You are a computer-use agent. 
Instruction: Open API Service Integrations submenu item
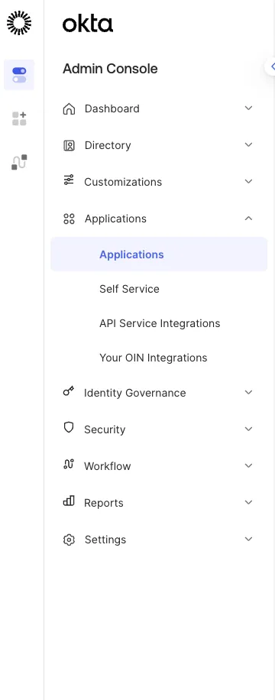(x=160, y=323)
